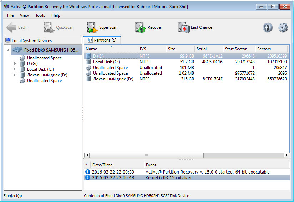Open the Tools menu

tap(40, 15)
